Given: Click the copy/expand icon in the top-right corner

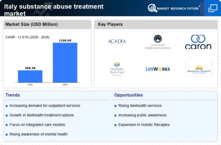Looking at the screenshot, I should click(x=213, y=8).
